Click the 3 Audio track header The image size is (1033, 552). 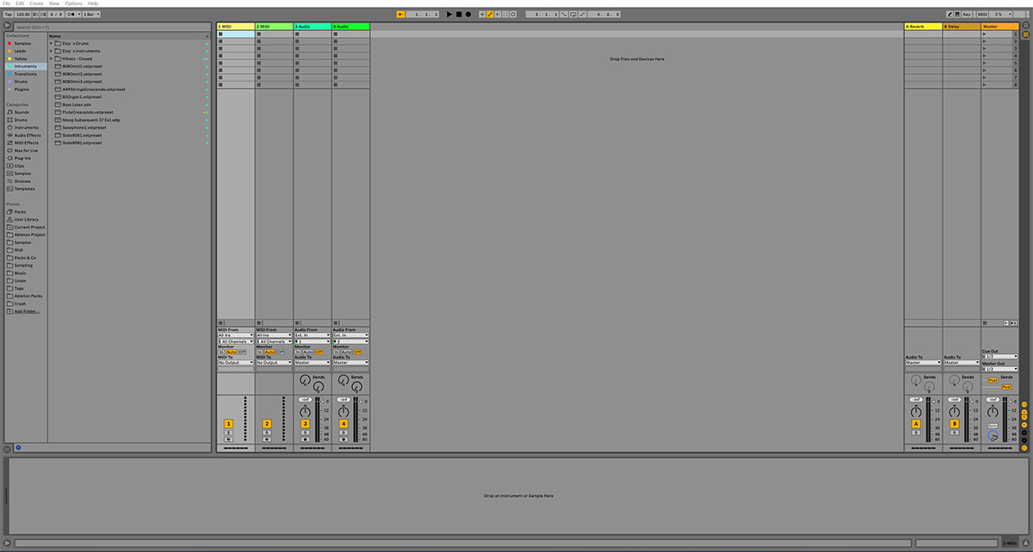(312, 27)
